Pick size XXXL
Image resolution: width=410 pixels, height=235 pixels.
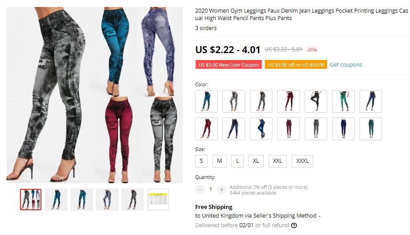pos(302,161)
